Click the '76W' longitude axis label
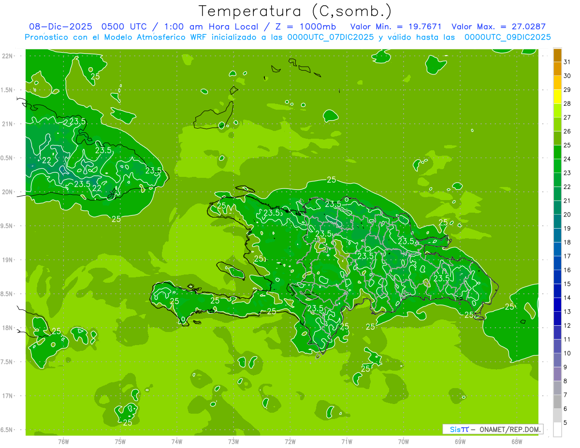 (63, 442)
